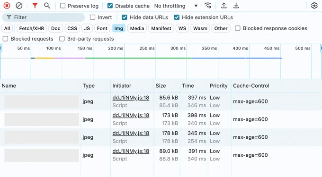Click the green segment in timeline overview

tap(138, 58)
